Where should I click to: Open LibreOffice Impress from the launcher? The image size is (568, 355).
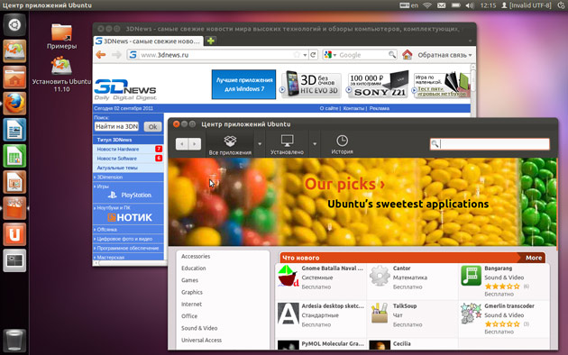[14, 182]
